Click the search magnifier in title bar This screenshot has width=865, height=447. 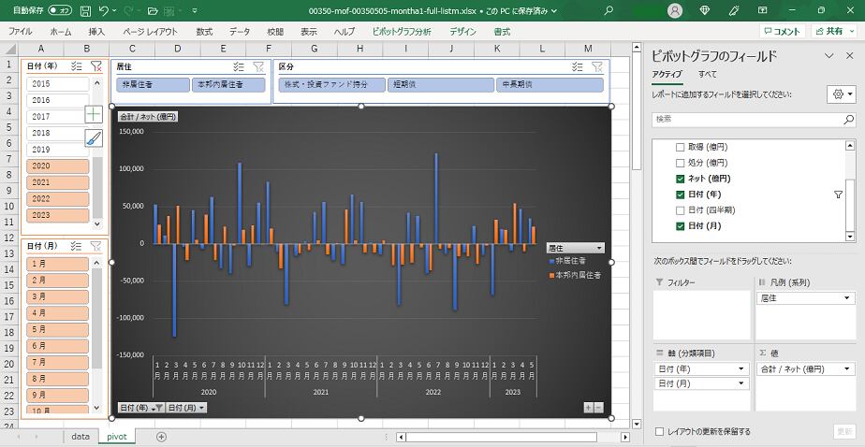pyautogui.click(x=608, y=10)
